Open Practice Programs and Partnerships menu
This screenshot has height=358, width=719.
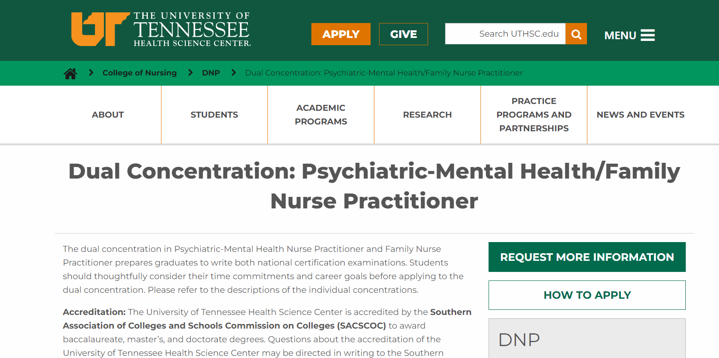534,115
